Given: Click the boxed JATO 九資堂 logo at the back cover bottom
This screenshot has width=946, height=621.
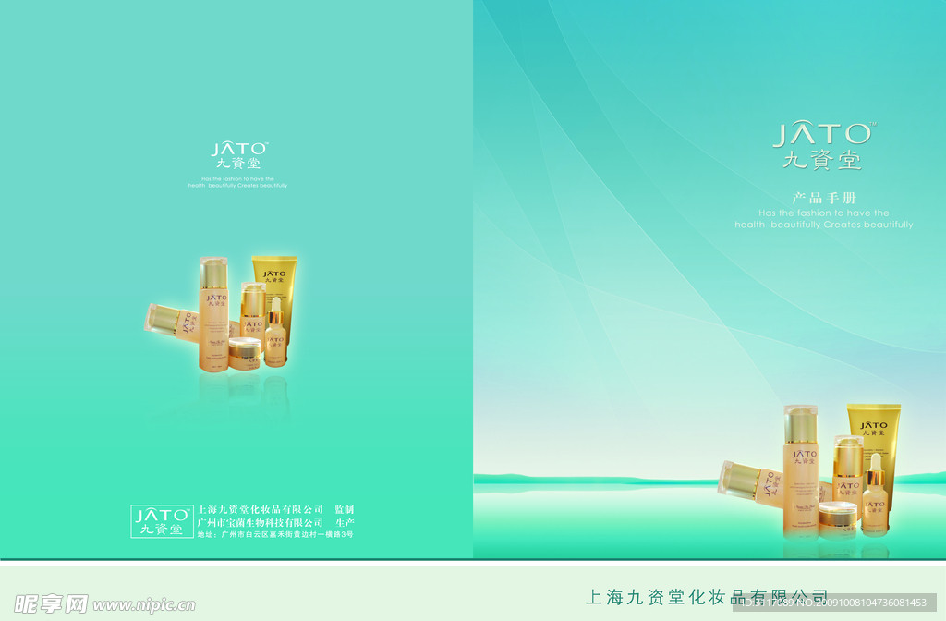Looking at the screenshot, I should click(x=162, y=521).
